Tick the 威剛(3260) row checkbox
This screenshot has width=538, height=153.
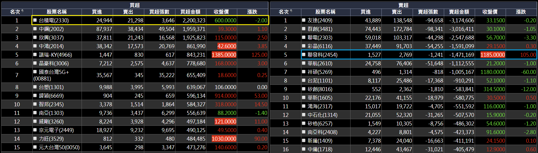tap(35, 121)
